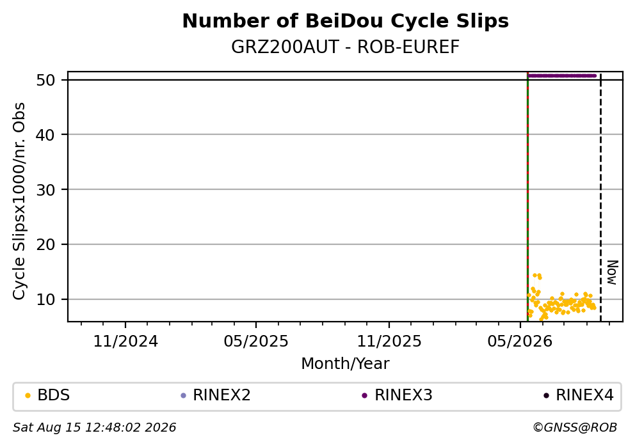Click the red-green vertical start line

pyautogui.click(x=527, y=196)
